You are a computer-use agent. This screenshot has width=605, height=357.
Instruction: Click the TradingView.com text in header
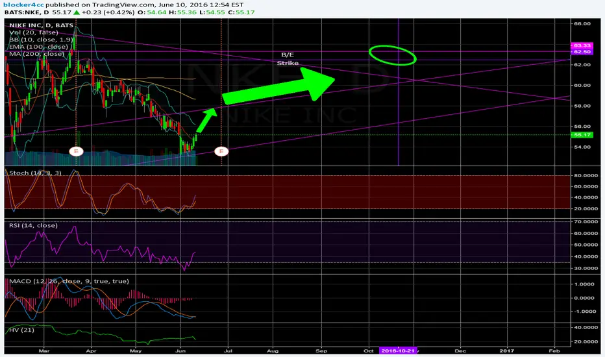pyautogui.click(x=123, y=5)
